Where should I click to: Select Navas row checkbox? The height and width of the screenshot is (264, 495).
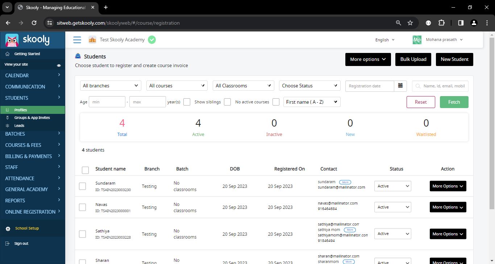click(x=83, y=207)
